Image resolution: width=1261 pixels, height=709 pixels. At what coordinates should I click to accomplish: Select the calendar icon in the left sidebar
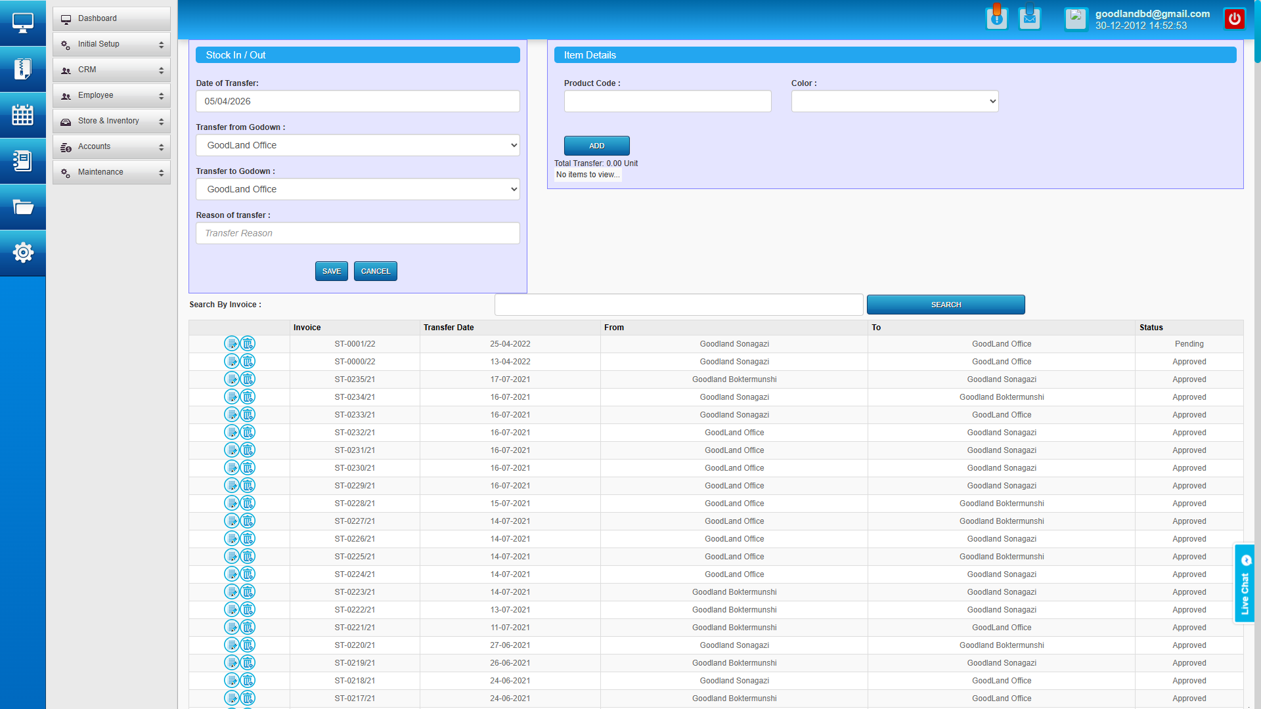(23, 115)
